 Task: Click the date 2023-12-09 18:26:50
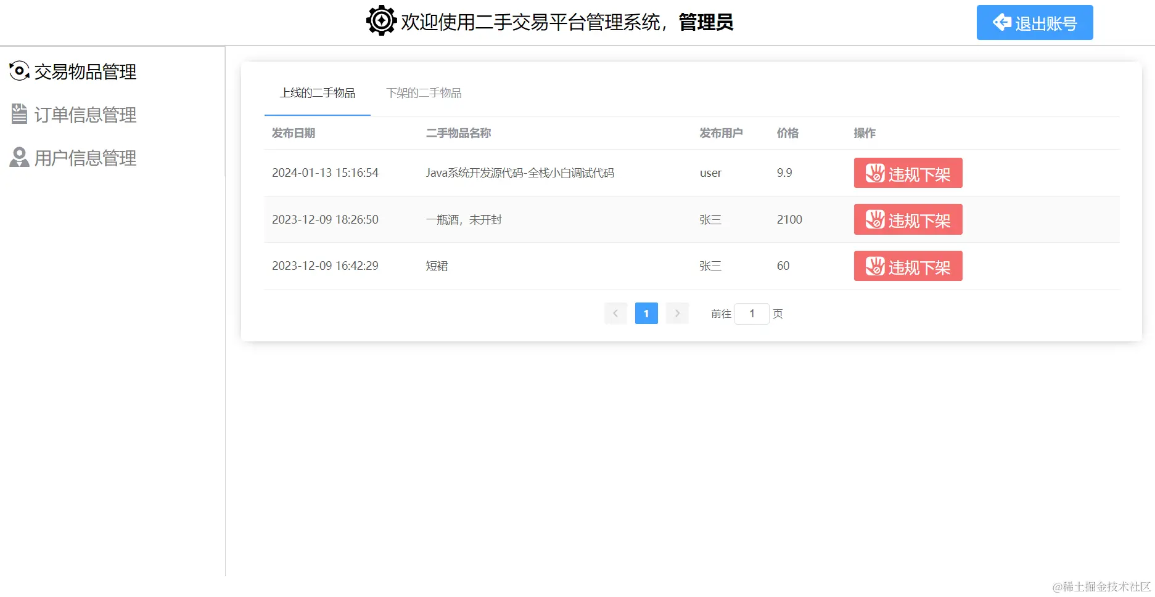pos(325,219)
